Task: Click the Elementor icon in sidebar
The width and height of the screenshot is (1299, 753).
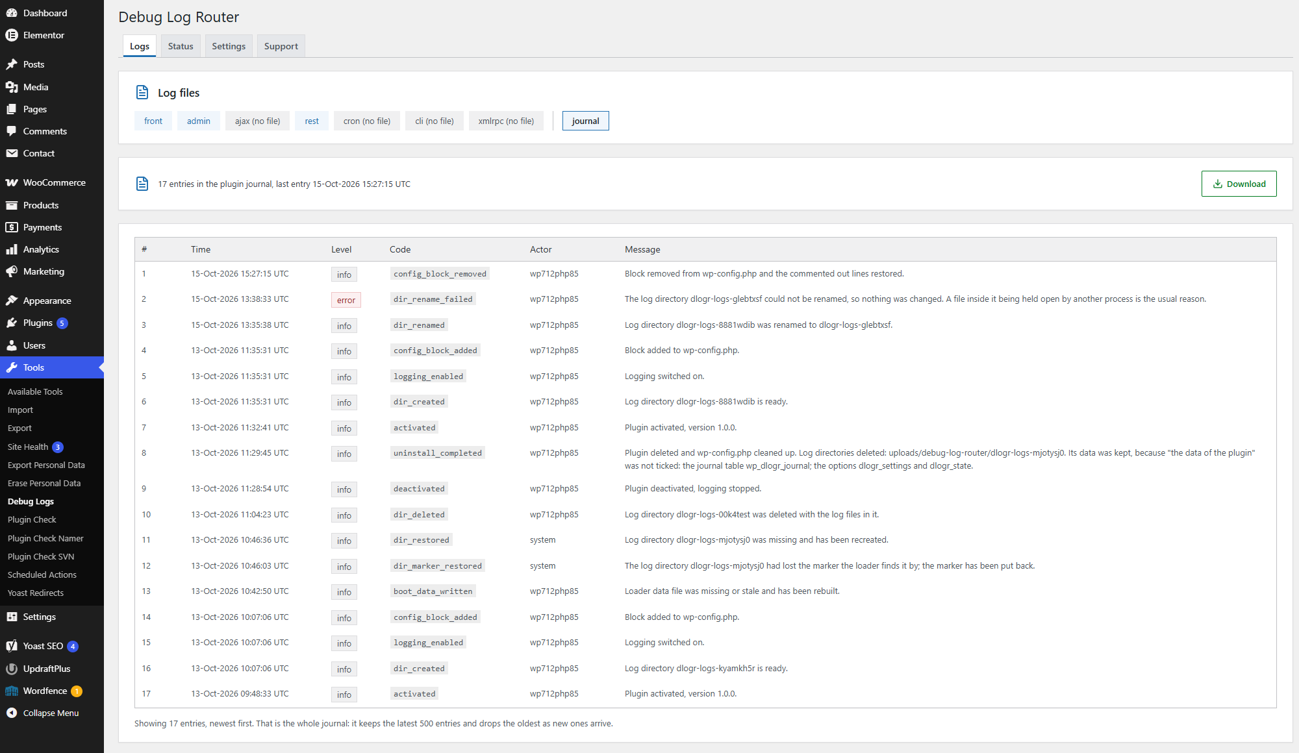Action: click(x=12, y=35)
